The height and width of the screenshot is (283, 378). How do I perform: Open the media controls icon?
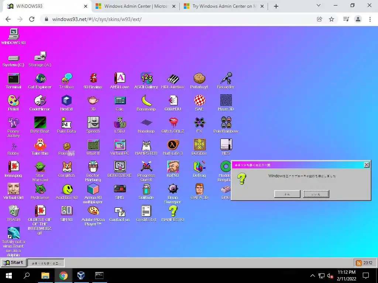coord(346,19)
